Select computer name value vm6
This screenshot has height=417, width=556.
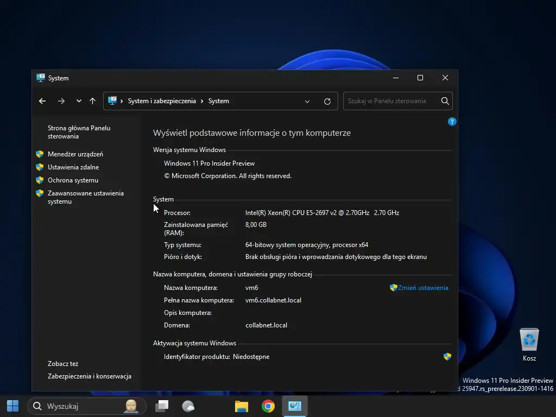(x=251, y=288)
